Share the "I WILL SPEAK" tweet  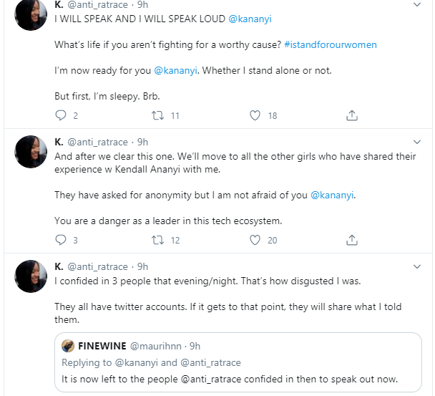click(352, 115)
